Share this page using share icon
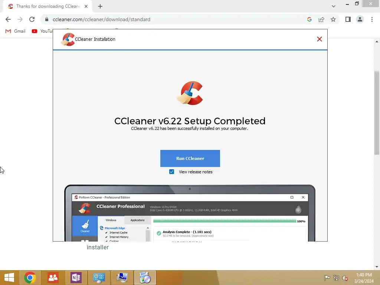 321,19
